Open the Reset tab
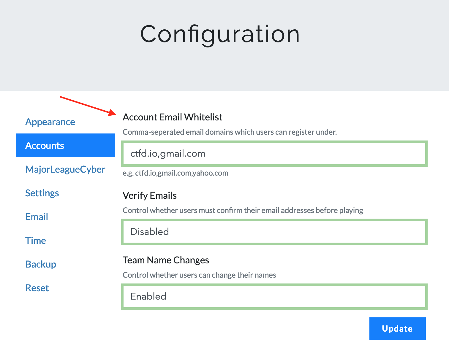Image resolution: width=449 pixels, height=350 pixels. [x=37, y=288]
